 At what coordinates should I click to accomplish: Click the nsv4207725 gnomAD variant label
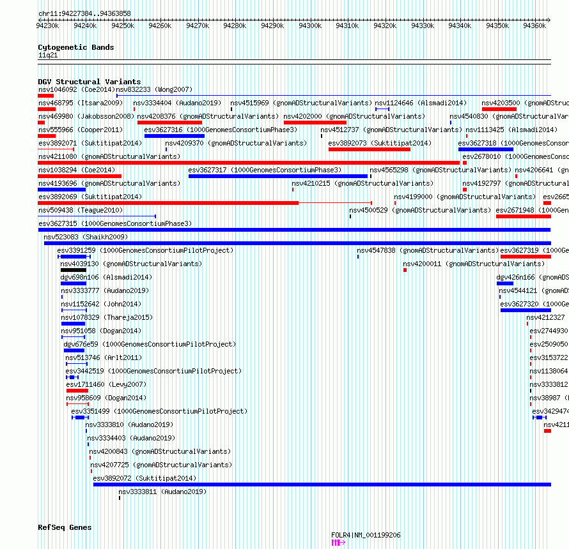point(161,465)
